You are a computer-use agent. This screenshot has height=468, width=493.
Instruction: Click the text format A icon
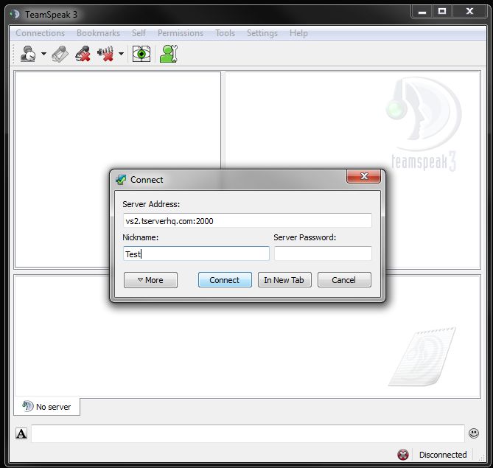coord(21,433)
